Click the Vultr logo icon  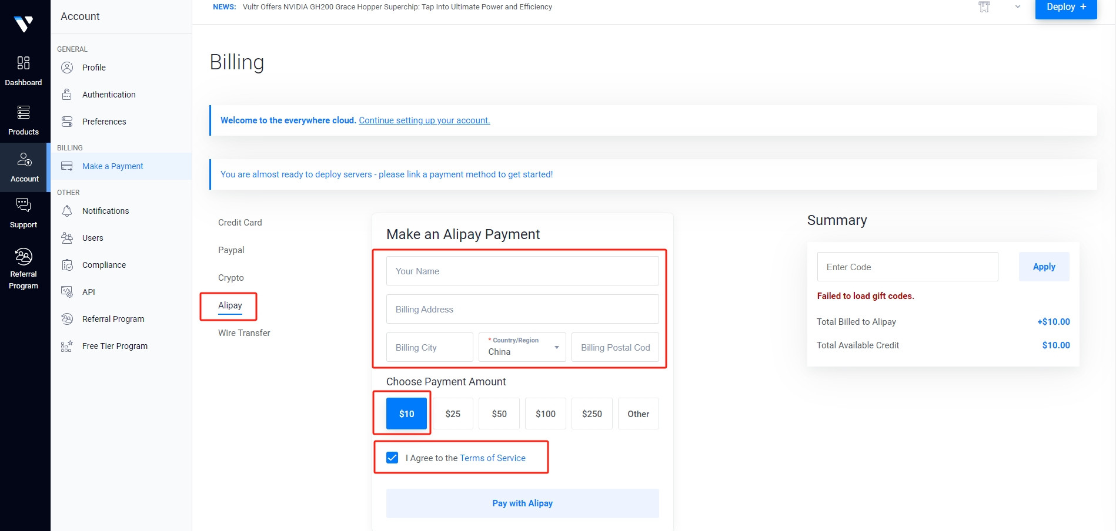click(24, 24)
